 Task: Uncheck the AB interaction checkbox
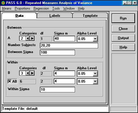point(10,81)
